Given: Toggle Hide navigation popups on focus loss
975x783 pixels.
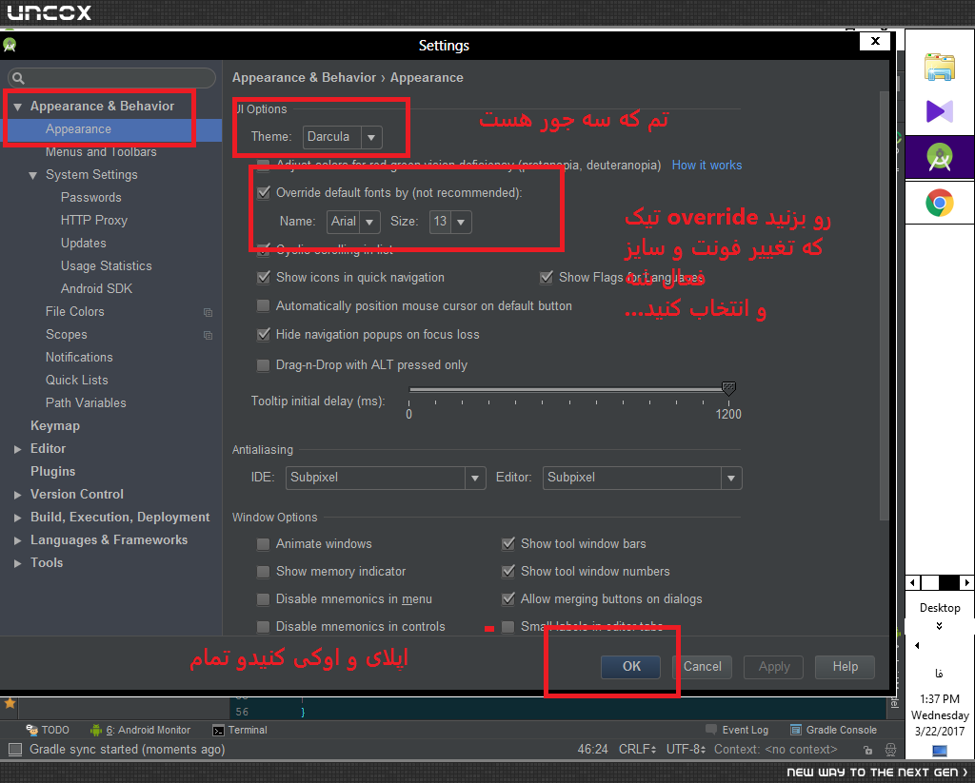Looking at the screenshot, I should pos(264,334).
